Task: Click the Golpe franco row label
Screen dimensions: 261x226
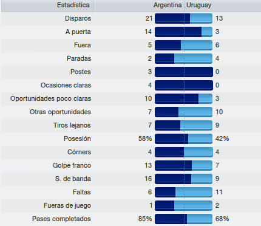Action: click(x=72, y=165)
